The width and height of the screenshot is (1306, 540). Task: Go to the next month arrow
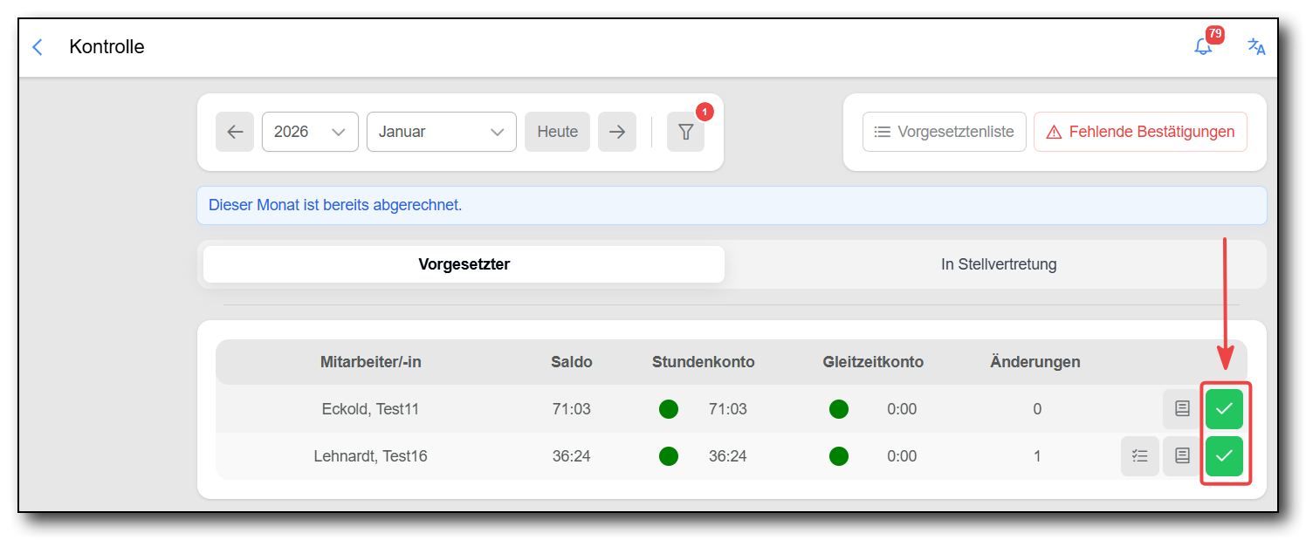tap(617, 132)
